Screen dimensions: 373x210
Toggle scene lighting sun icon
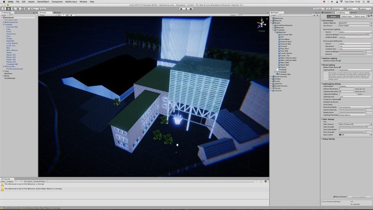(63, 15)
